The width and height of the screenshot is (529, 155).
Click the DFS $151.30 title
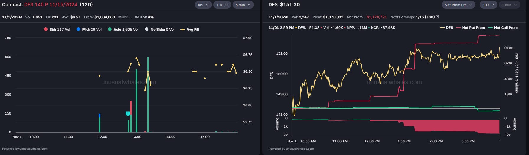click(284, 5)
